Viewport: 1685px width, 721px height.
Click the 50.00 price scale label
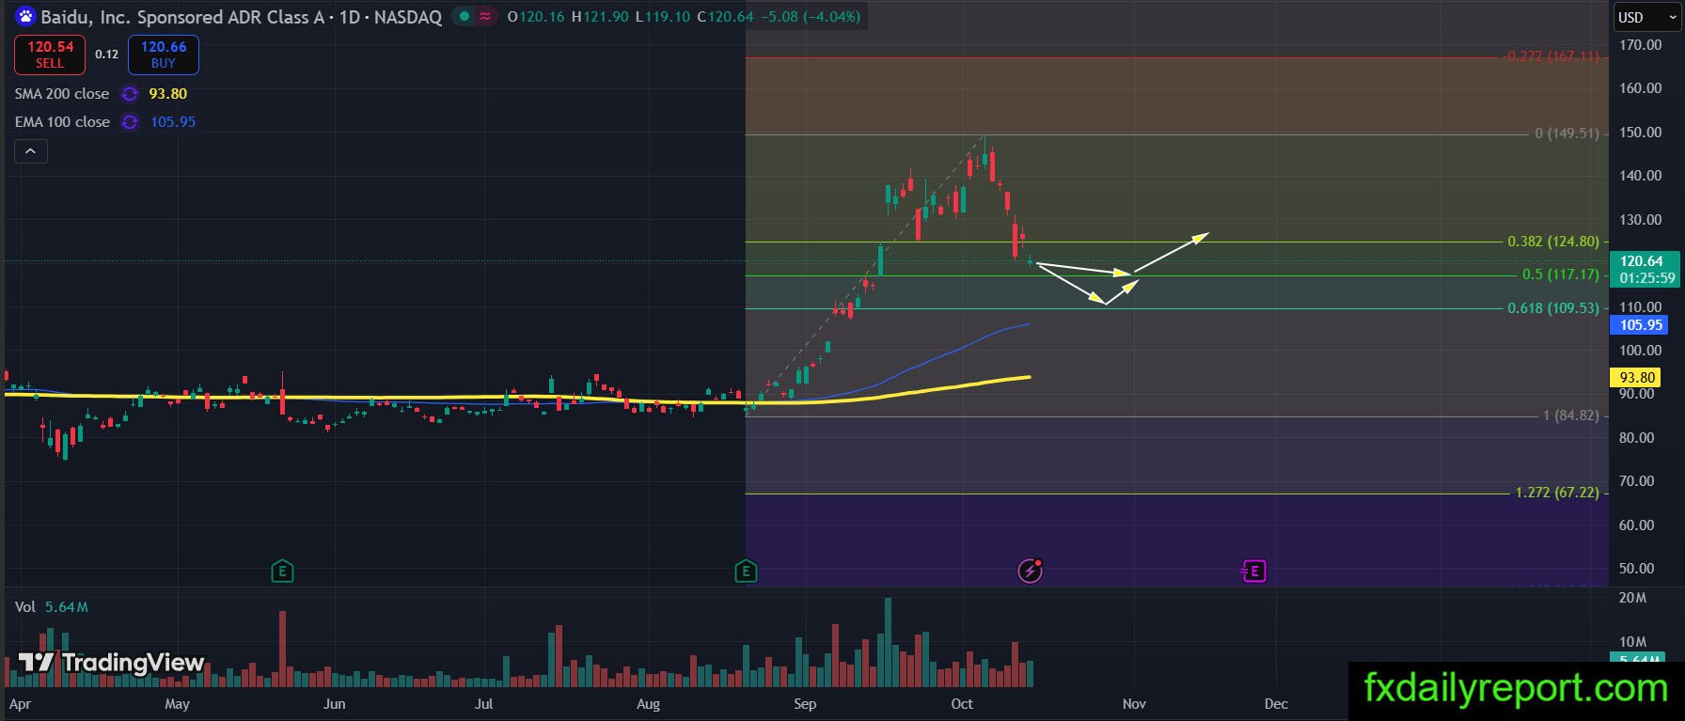pos(1636,569)
